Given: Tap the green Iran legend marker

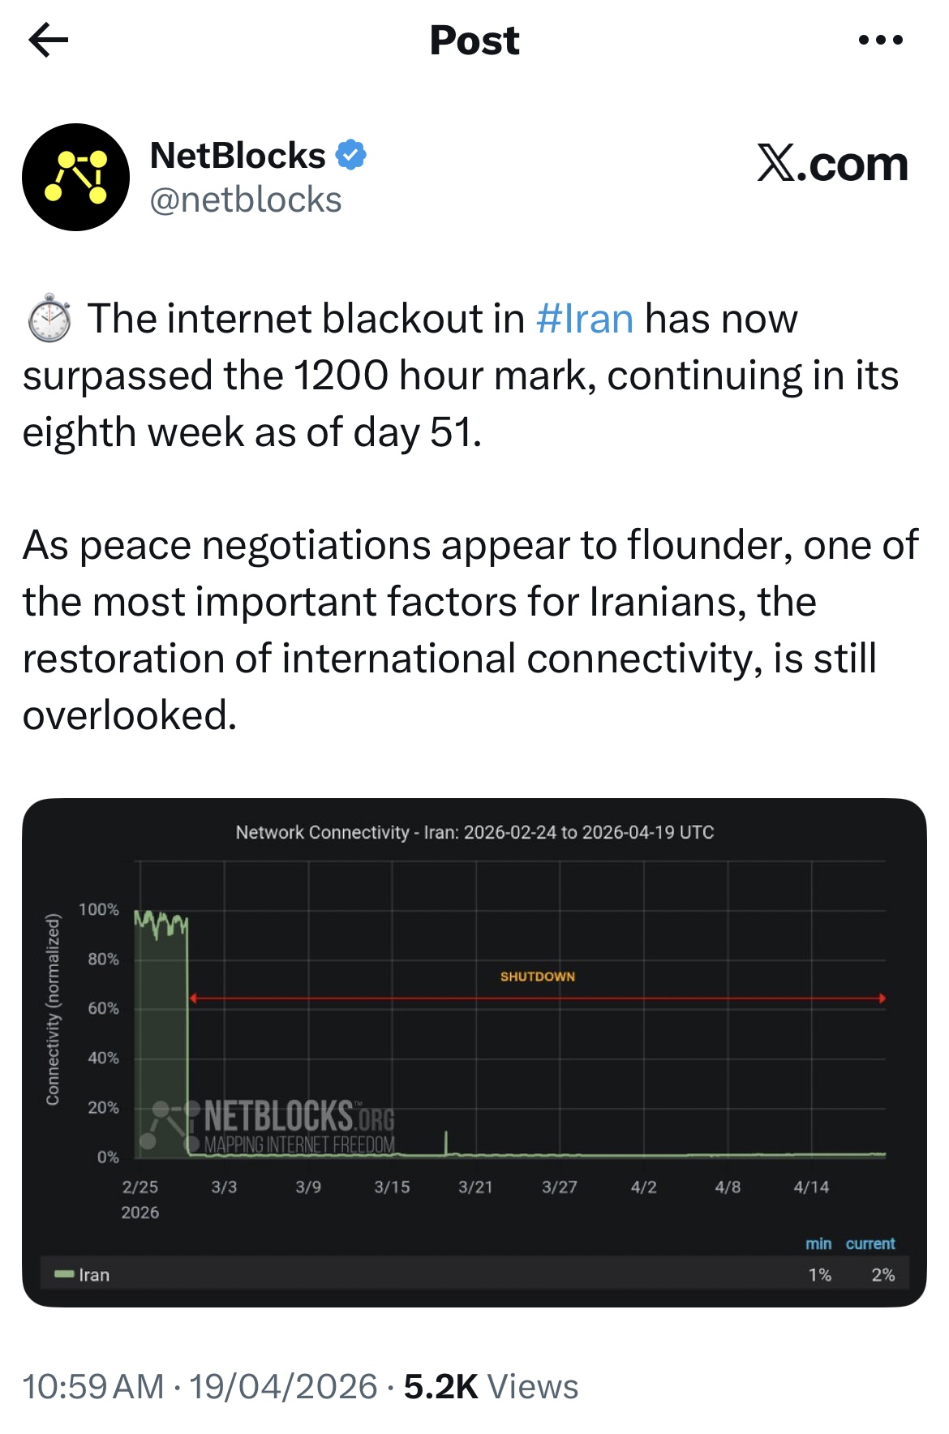Looking at the screenshot, I should [x=64, y=1274].
